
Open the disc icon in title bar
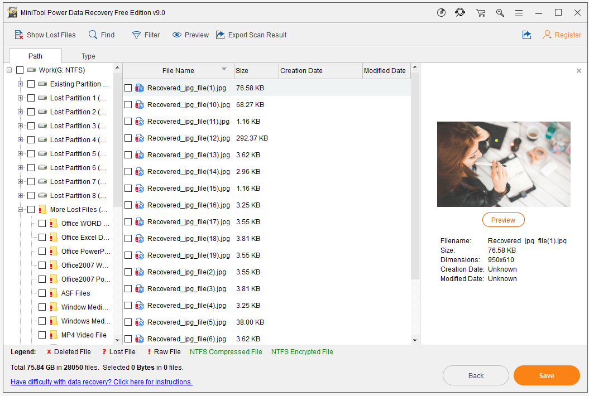(x=442, y=13)
